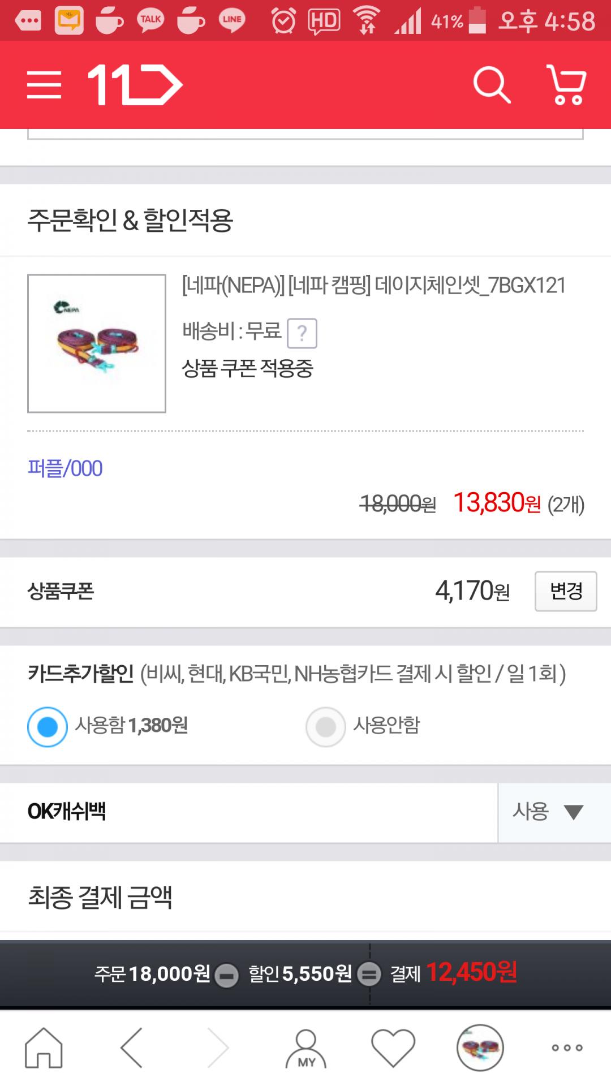Click the shipping fee help question mark
The image size is (611, 1086).
[x=302, y=333]
